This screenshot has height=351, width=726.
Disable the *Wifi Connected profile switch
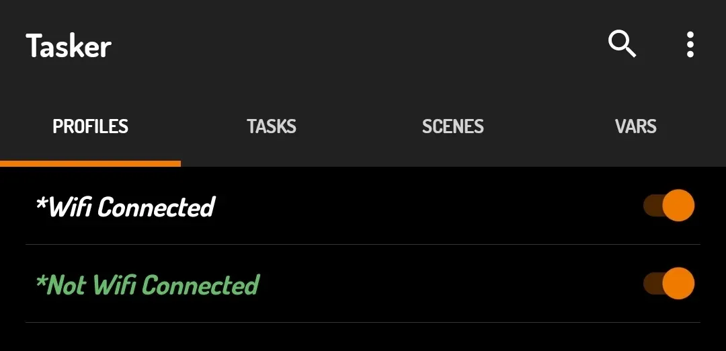tap(669, 205)
